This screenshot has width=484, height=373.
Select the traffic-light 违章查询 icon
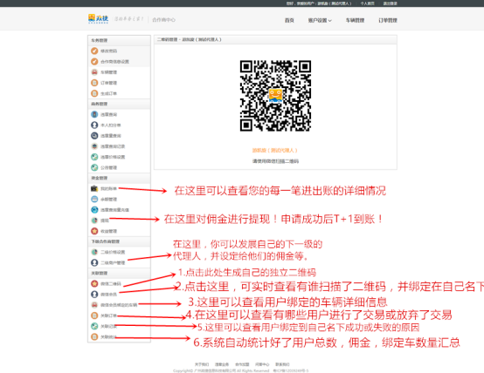[94, 114]
